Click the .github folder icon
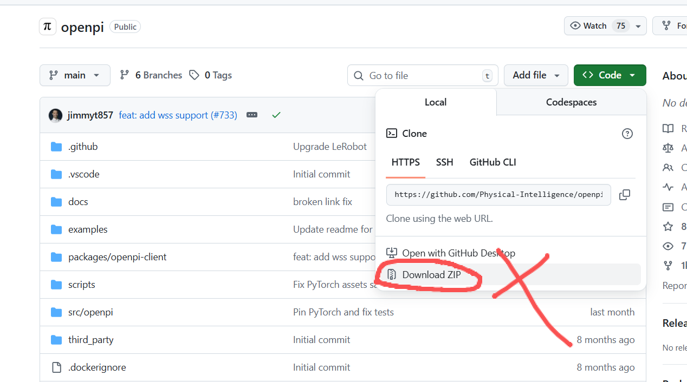The width and height of the screenshot is (687, 382). [x=56, y=147]
